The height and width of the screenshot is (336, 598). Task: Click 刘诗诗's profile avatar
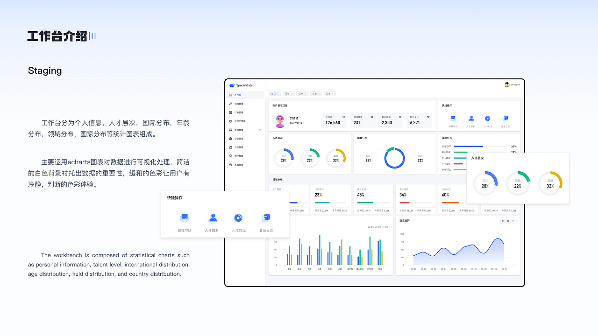coord(279,120)
